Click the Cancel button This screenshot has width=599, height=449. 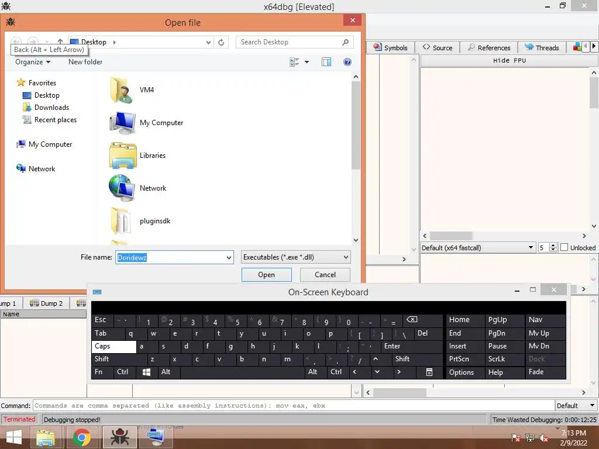click(x=325, y=275)
